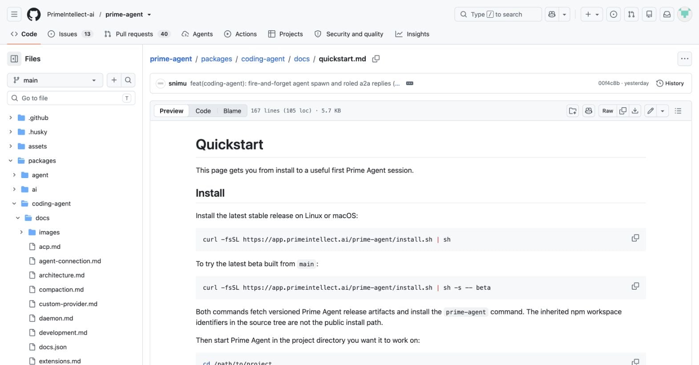Collapse the Files tree side panel
The image size is (699, 365).
(14, 59)
